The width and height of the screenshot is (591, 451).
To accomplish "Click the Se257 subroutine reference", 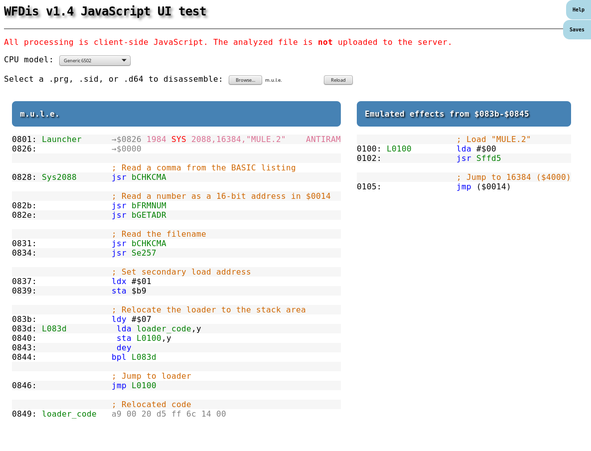I will coord(144,253).
